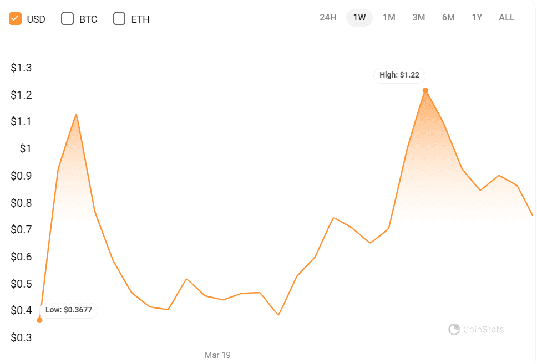Switch to the 24H timeframe tab

[327, 17]
